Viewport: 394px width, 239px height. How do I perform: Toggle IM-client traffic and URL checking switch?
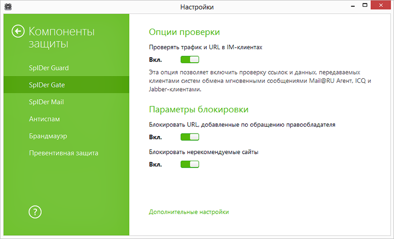(190, 60)
